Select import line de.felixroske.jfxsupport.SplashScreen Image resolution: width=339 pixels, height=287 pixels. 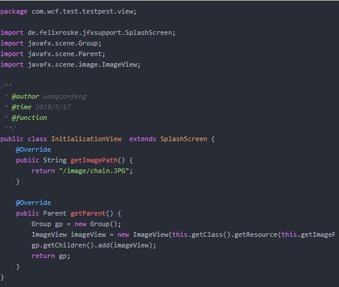(88, 32)
